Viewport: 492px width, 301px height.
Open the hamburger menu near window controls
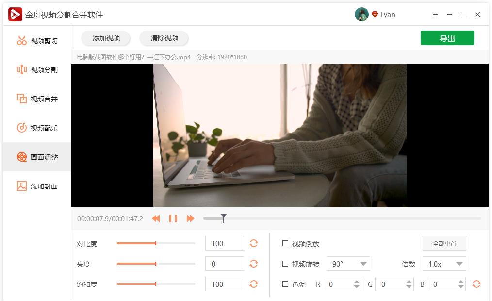point(435,15)
